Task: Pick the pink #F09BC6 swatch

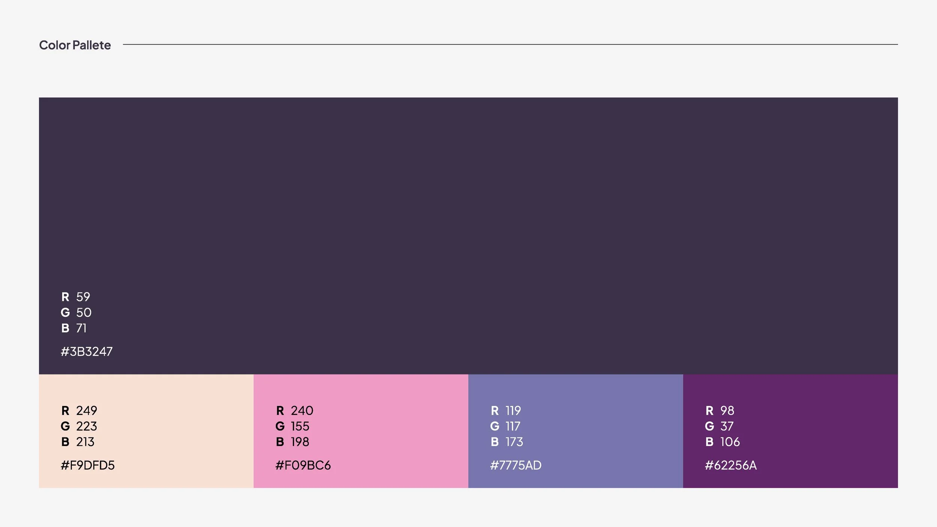Action: tap(361, 431)
